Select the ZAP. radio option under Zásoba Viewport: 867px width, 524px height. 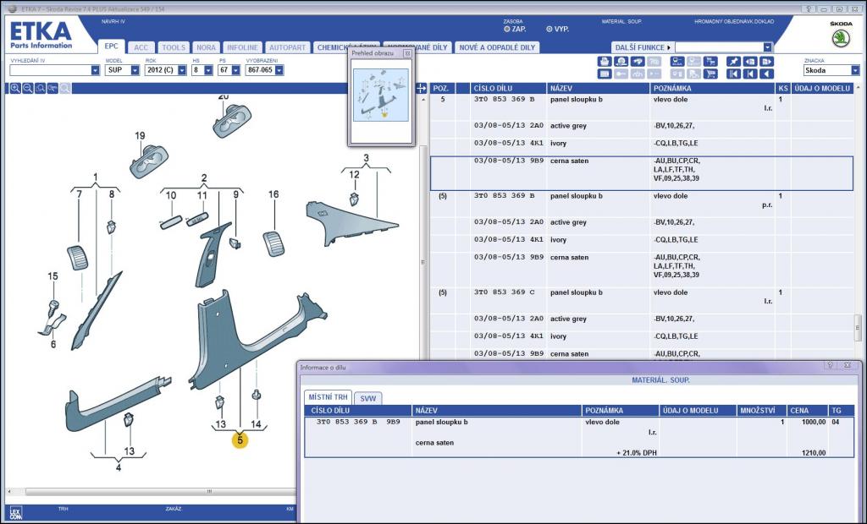507,30
